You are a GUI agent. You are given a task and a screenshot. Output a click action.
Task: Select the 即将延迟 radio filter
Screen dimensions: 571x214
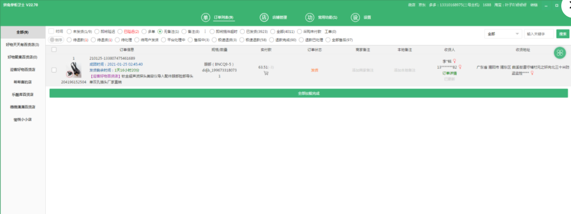point(97,31)
